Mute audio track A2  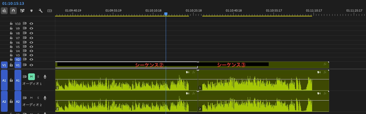31,98
